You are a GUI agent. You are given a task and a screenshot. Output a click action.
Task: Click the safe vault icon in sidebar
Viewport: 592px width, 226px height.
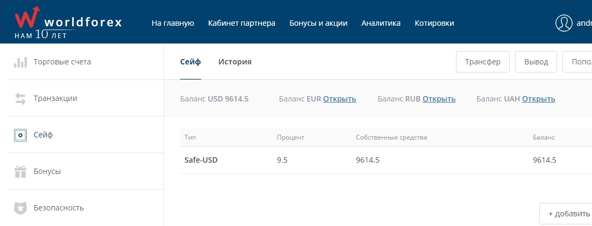point(20,135)
